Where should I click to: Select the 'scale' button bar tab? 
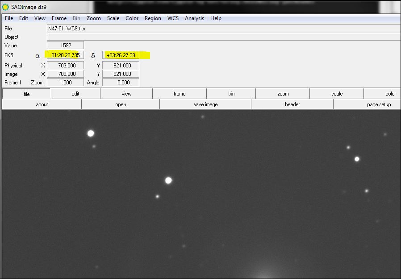click(x=337, y=94)
